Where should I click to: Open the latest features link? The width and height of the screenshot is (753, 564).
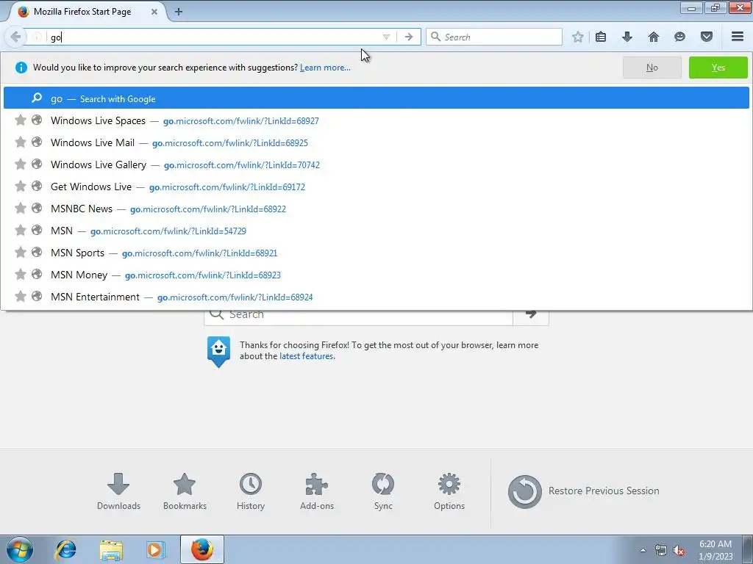tap(307, 356)
